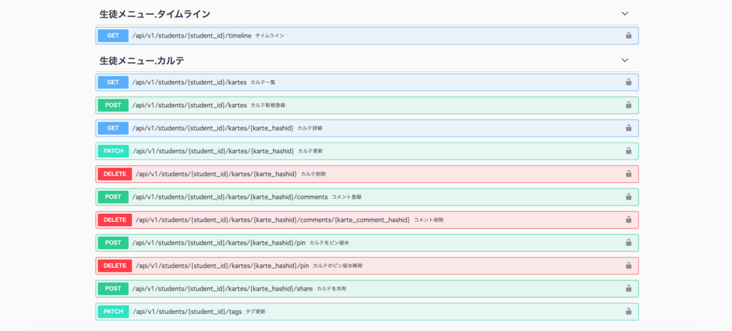732x331 pixels.
Task: Click the POST badge for カルテをピン留め
Action: coord(113,243)
